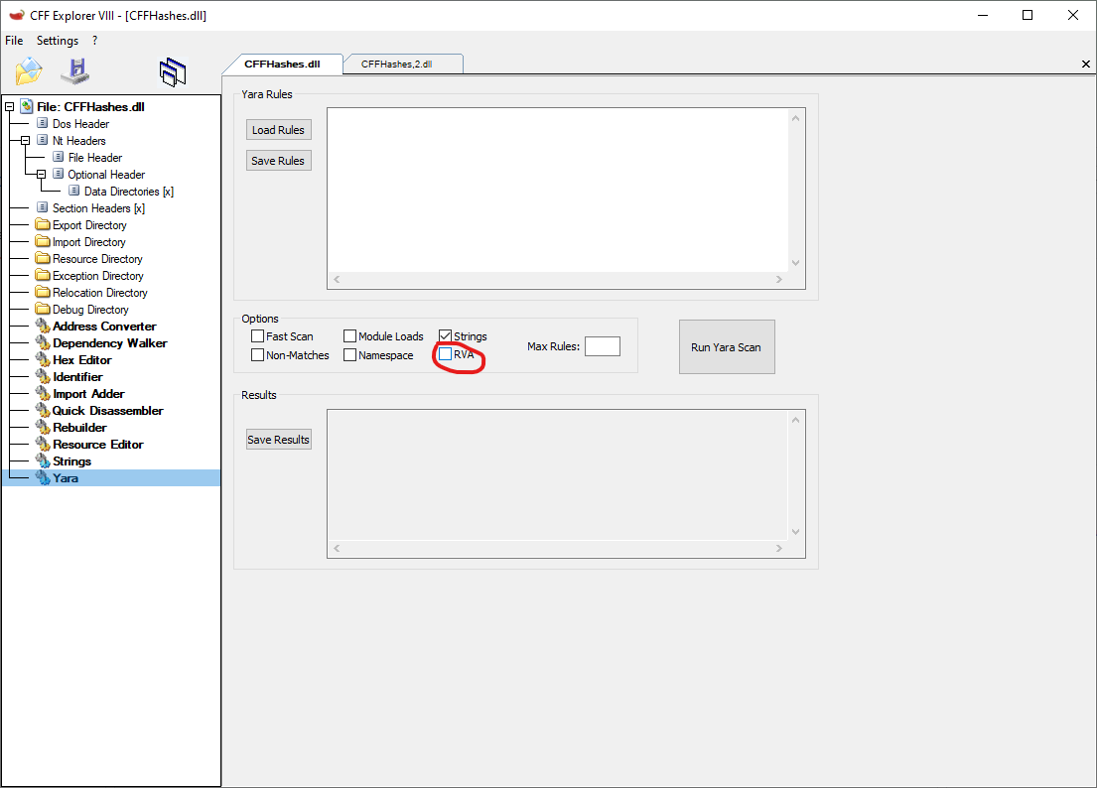Click the Nt Headers page icon

pyautogui.click(x=43, y=140)
